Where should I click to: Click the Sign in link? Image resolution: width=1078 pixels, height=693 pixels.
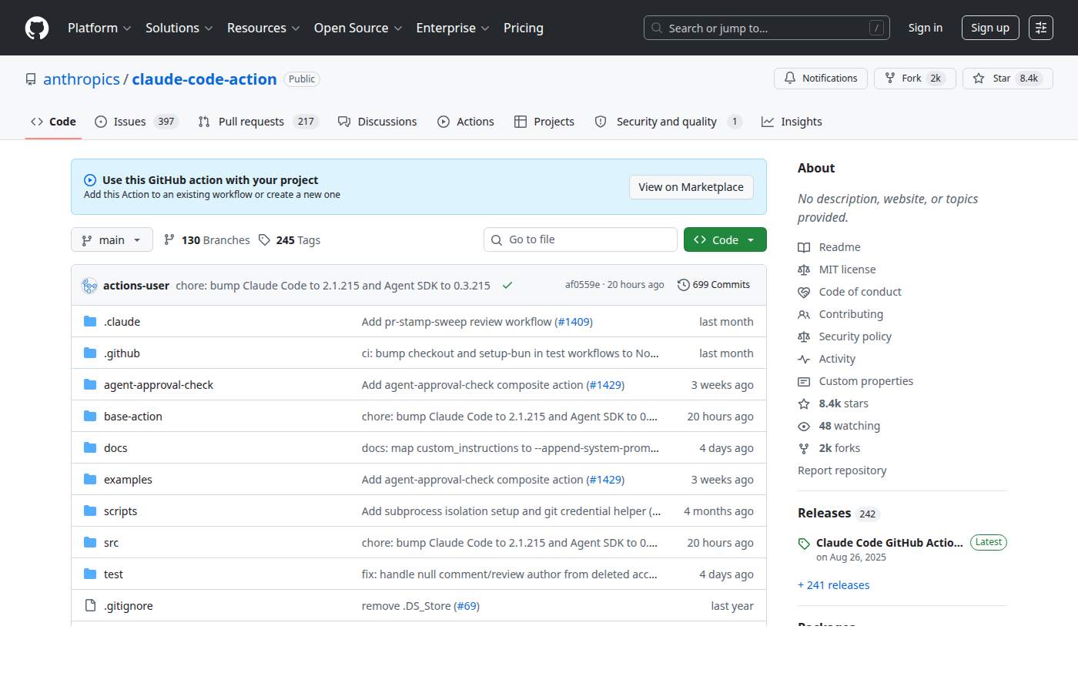[x=926, y=28]
